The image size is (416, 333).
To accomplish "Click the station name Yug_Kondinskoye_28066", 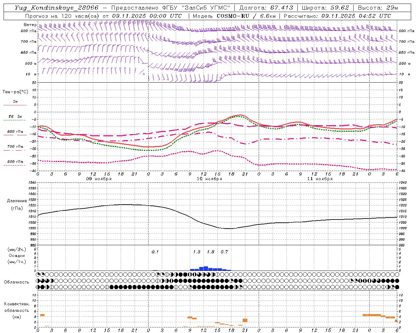I will point(56,8).
